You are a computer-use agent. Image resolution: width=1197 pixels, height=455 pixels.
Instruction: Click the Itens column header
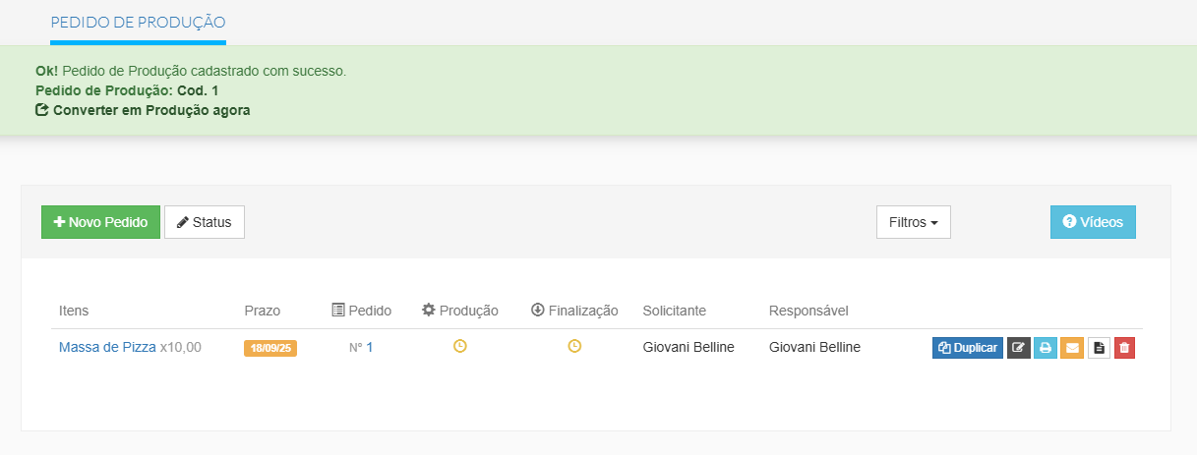pos(74,311)
